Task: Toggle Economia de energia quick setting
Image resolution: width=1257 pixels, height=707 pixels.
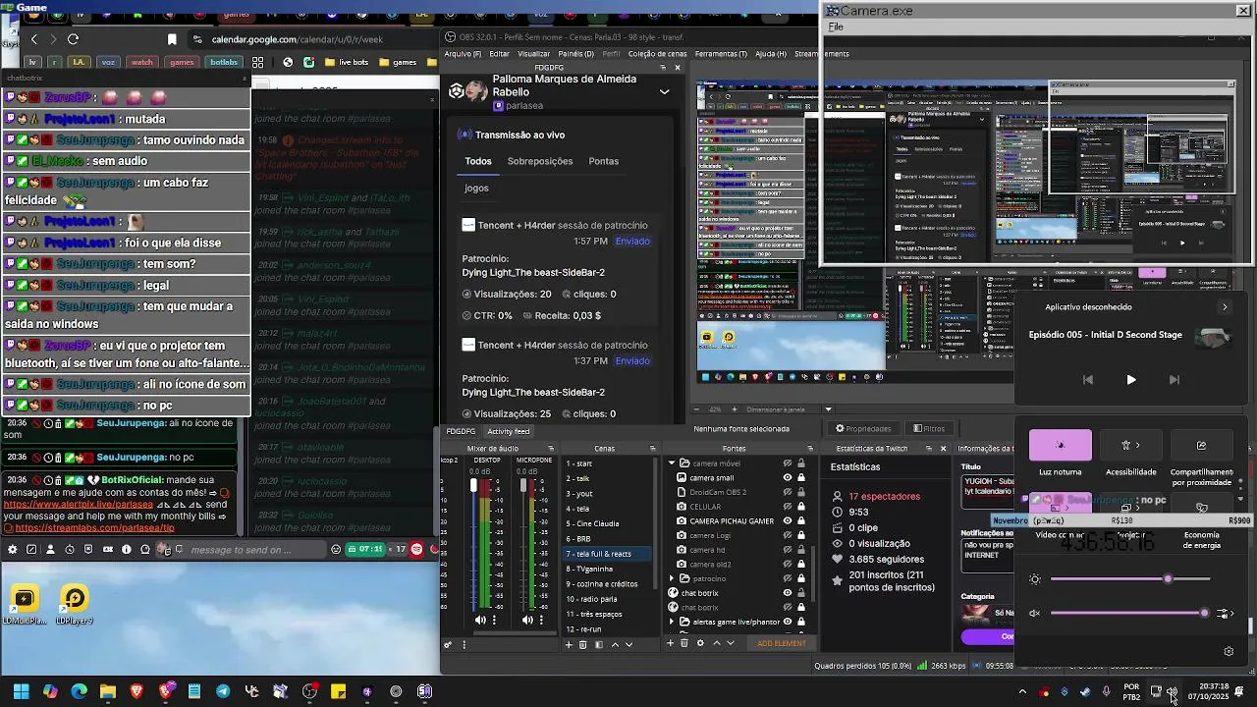Action: click(1201, 508)
